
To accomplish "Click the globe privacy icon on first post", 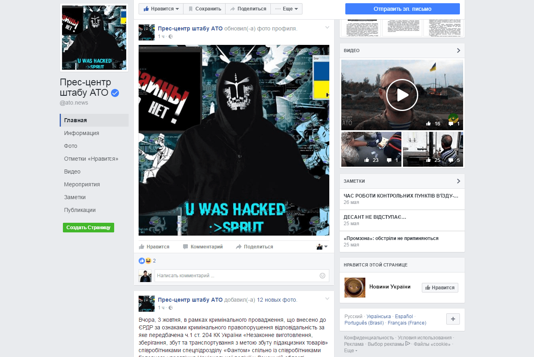I will [x=171, y=36].
